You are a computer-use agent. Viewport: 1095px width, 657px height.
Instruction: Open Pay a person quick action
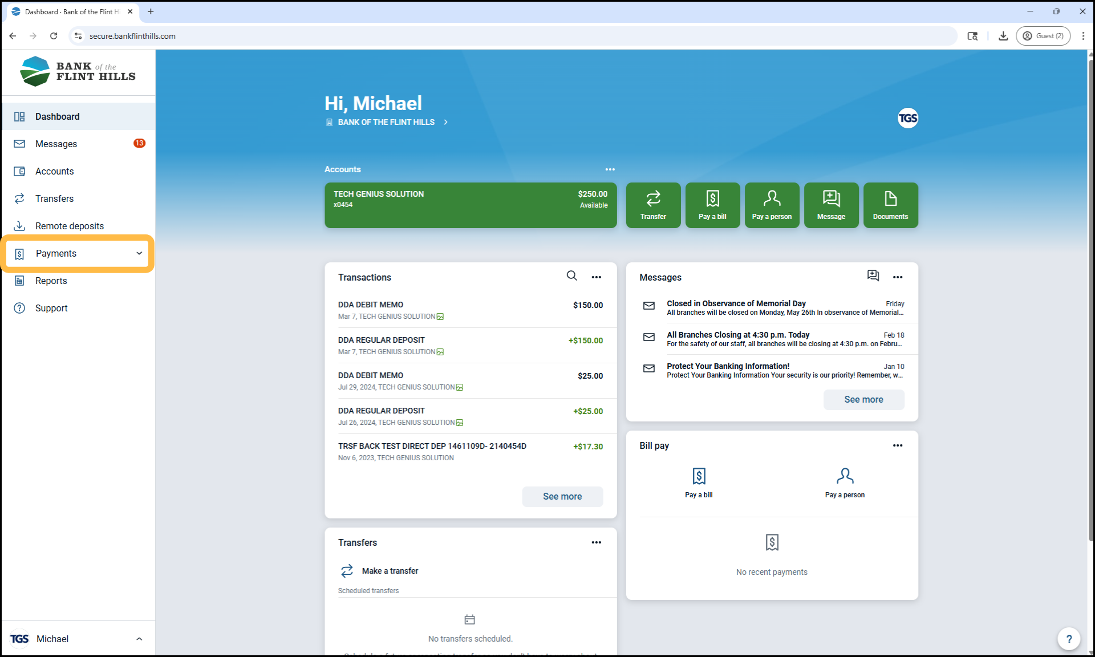pyautogui.click(x=772, y=205)
